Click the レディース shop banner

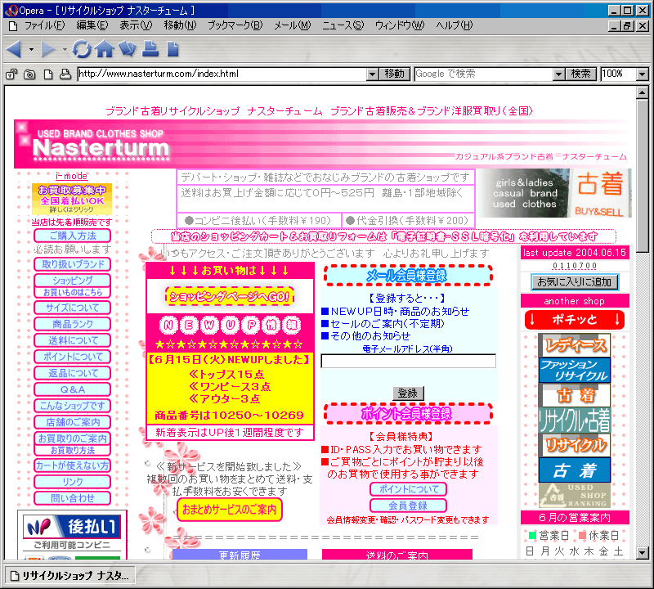pos(575,345)
